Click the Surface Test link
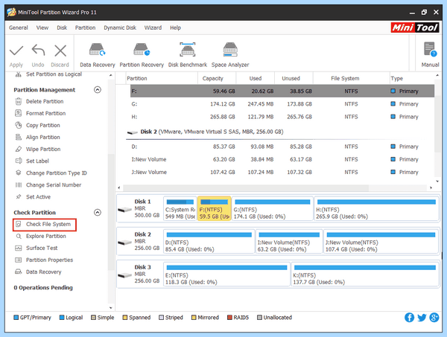The height and width of the screenshot is (337, 447). click(42, 248)
